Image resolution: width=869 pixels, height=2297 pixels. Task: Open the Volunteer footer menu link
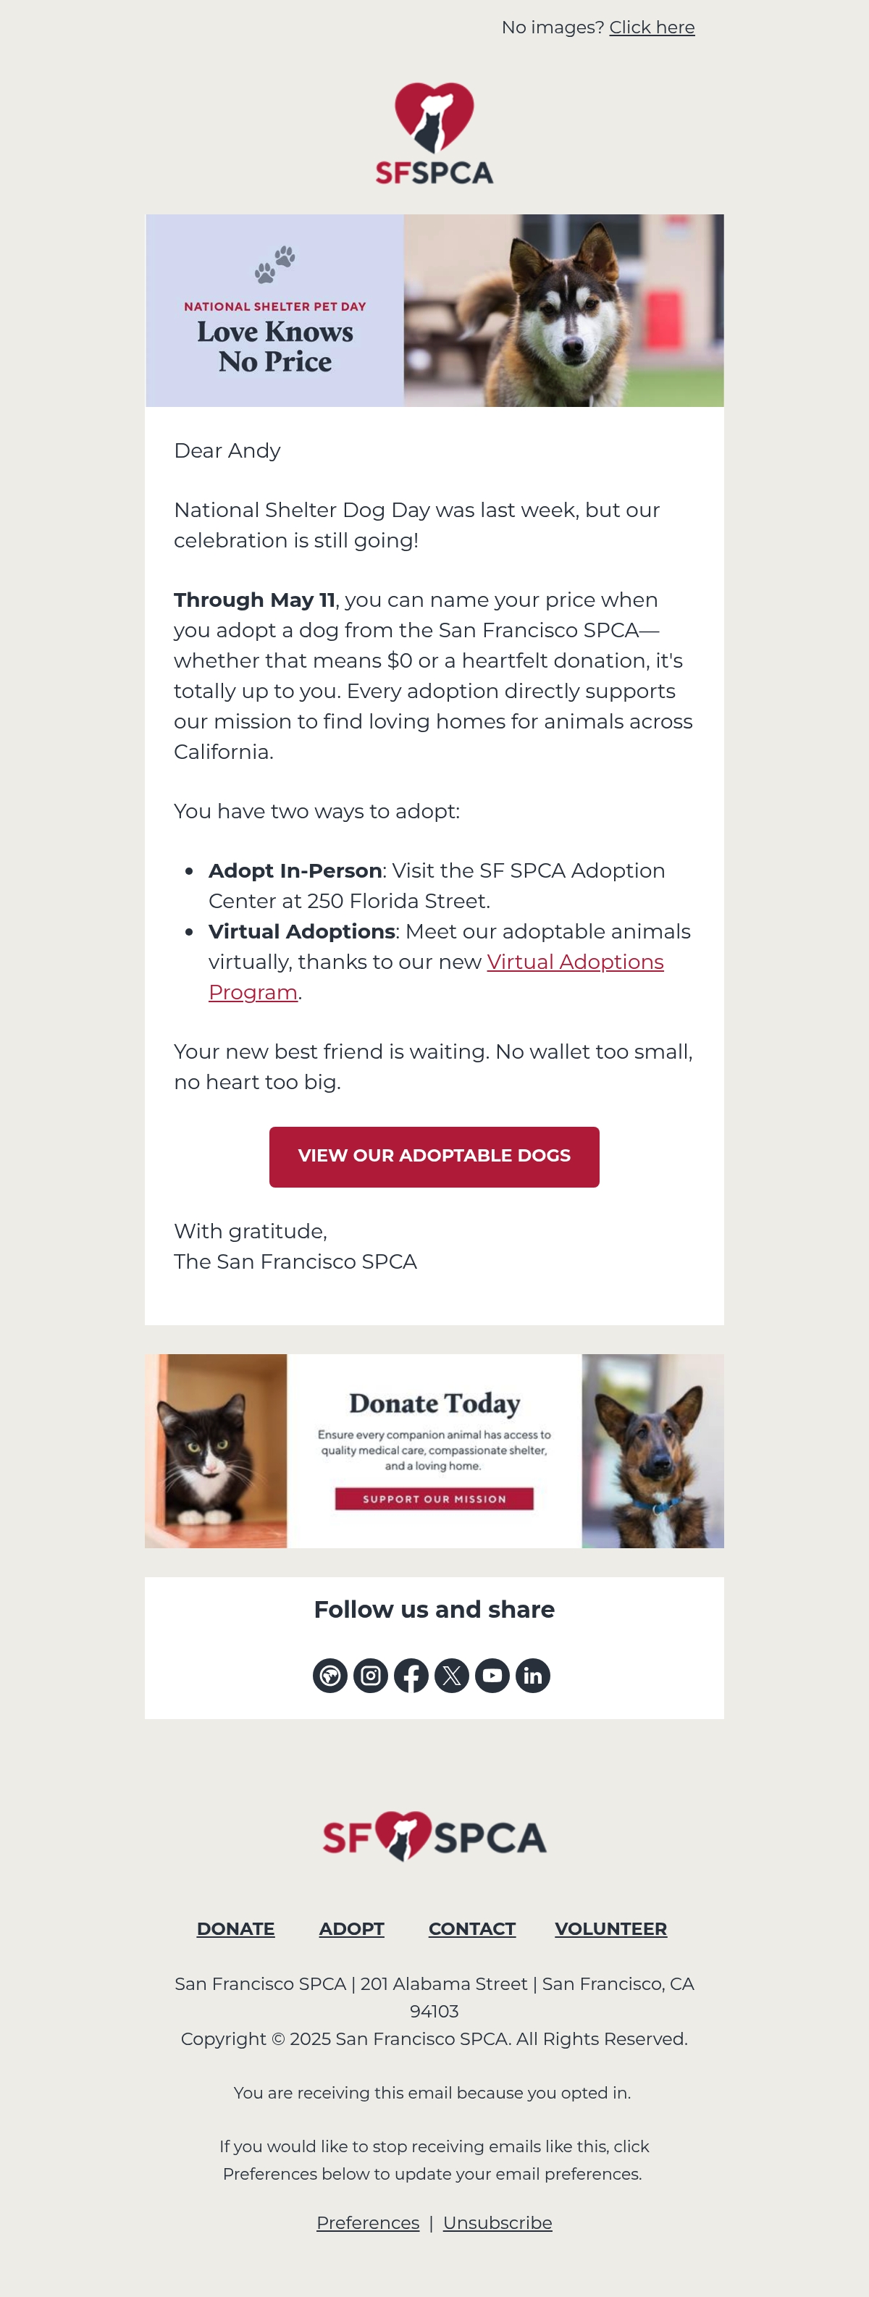click(610, 1928)
